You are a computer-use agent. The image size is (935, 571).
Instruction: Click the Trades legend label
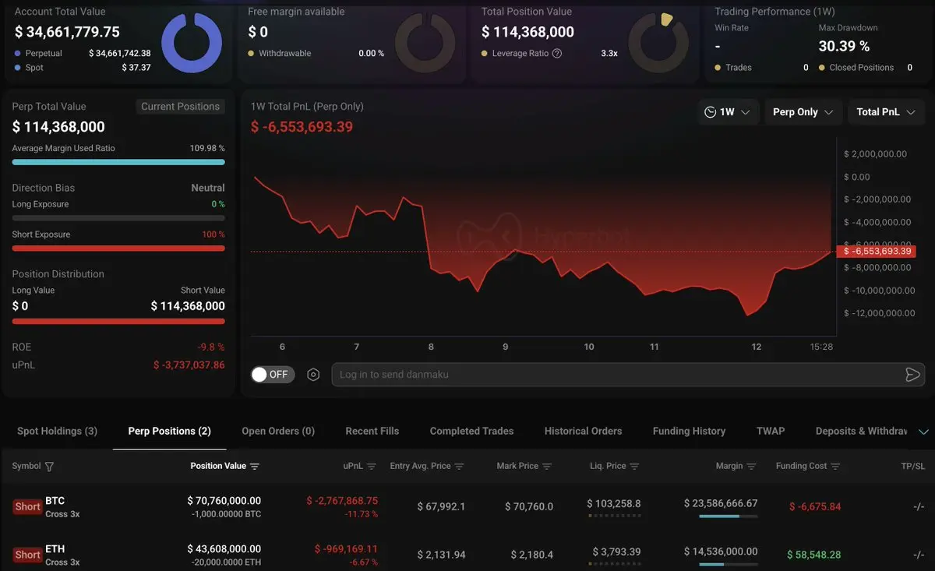click(739, 68)
